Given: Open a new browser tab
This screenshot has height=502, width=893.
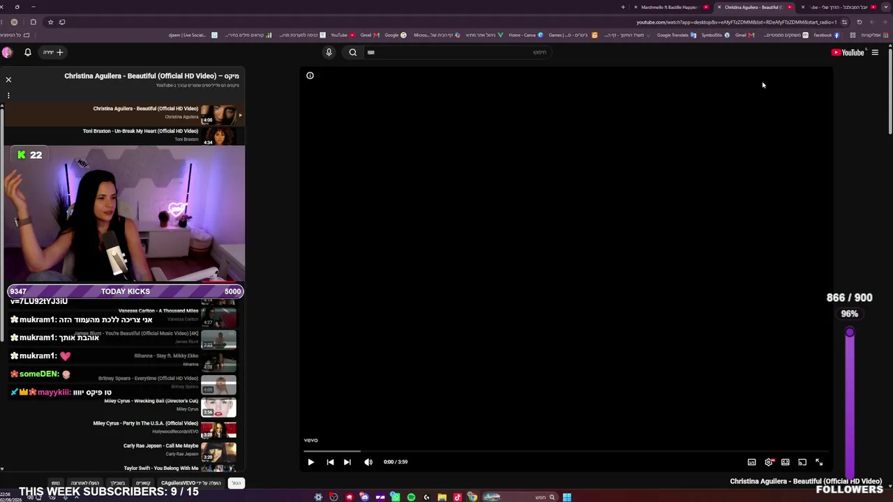Looking at the screenshot, I should tap(623, 7).
